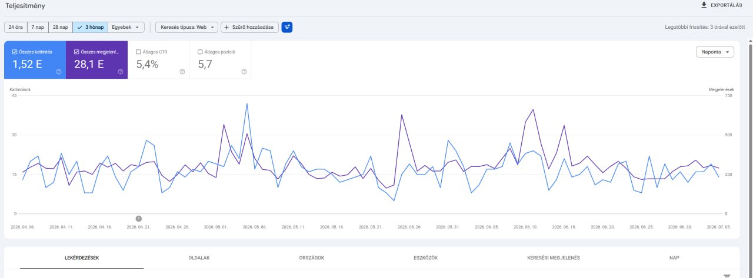Click the 5,4% average CTR value
The width and height of the screenshot is (753, 278).
tap(147, 65)
